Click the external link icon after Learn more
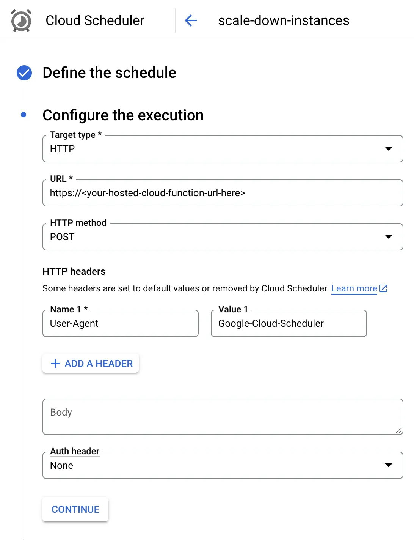 [383, 288]
